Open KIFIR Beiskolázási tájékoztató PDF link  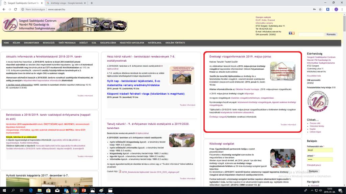click(150, 172)
